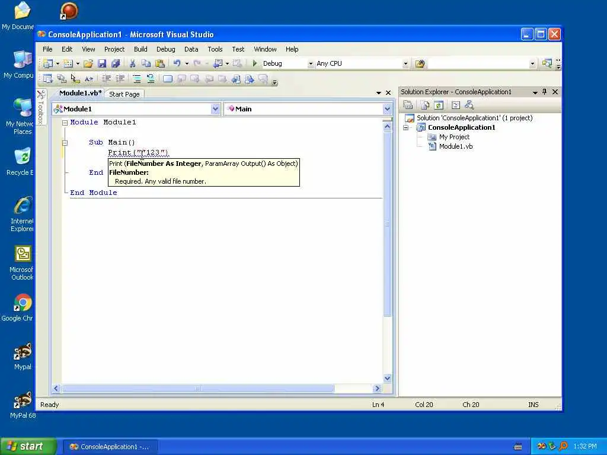The width and height of the screenshot is (607, 455).
Task: Open the active files list dropdown
Action: point(378,93)
